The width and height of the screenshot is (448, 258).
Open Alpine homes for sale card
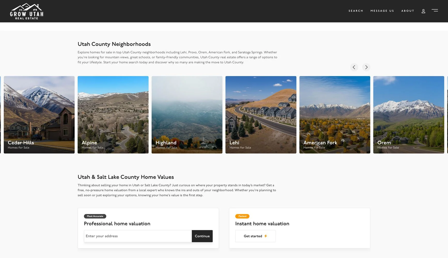point(113,115)
